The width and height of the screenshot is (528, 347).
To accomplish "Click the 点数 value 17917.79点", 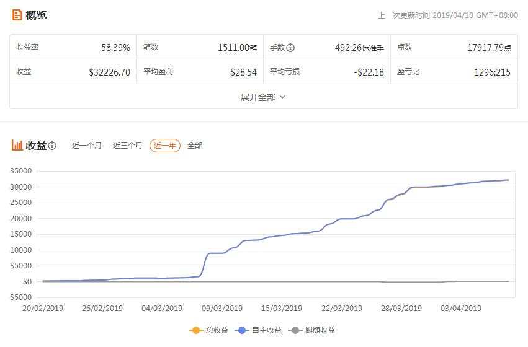I will 490,48.
